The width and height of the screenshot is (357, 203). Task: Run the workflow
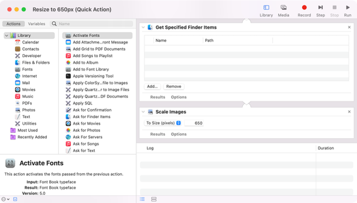pyautogui.click(x=348, y=10)
